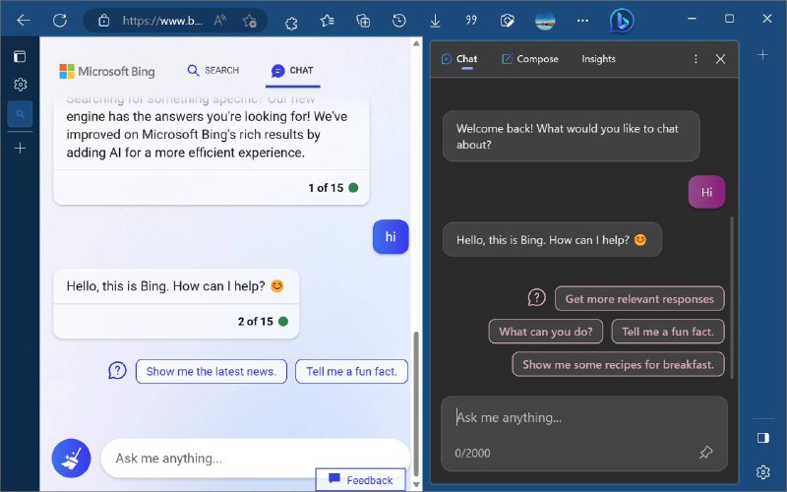The width and height of the screenshot is (787, 492).
Task: Click the Bing page vertical scrollbar
Action: tap(416, 401)
